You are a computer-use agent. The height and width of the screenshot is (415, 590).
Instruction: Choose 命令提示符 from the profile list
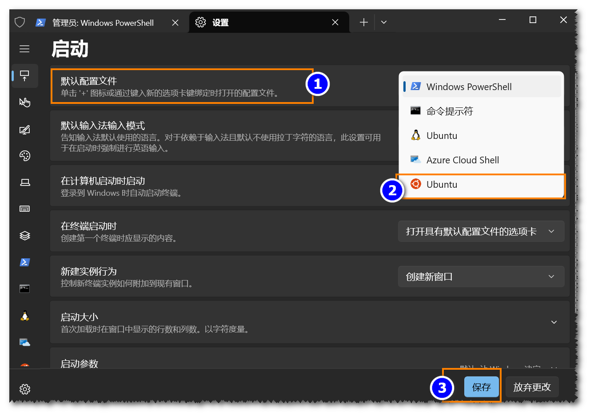[482, 111]
